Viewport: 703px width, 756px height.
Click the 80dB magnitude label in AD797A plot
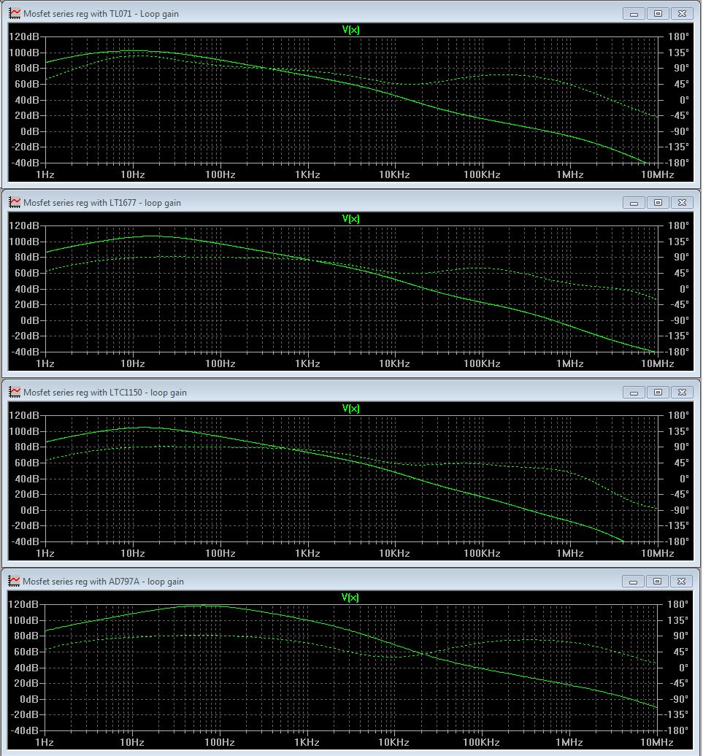point(26,636)
